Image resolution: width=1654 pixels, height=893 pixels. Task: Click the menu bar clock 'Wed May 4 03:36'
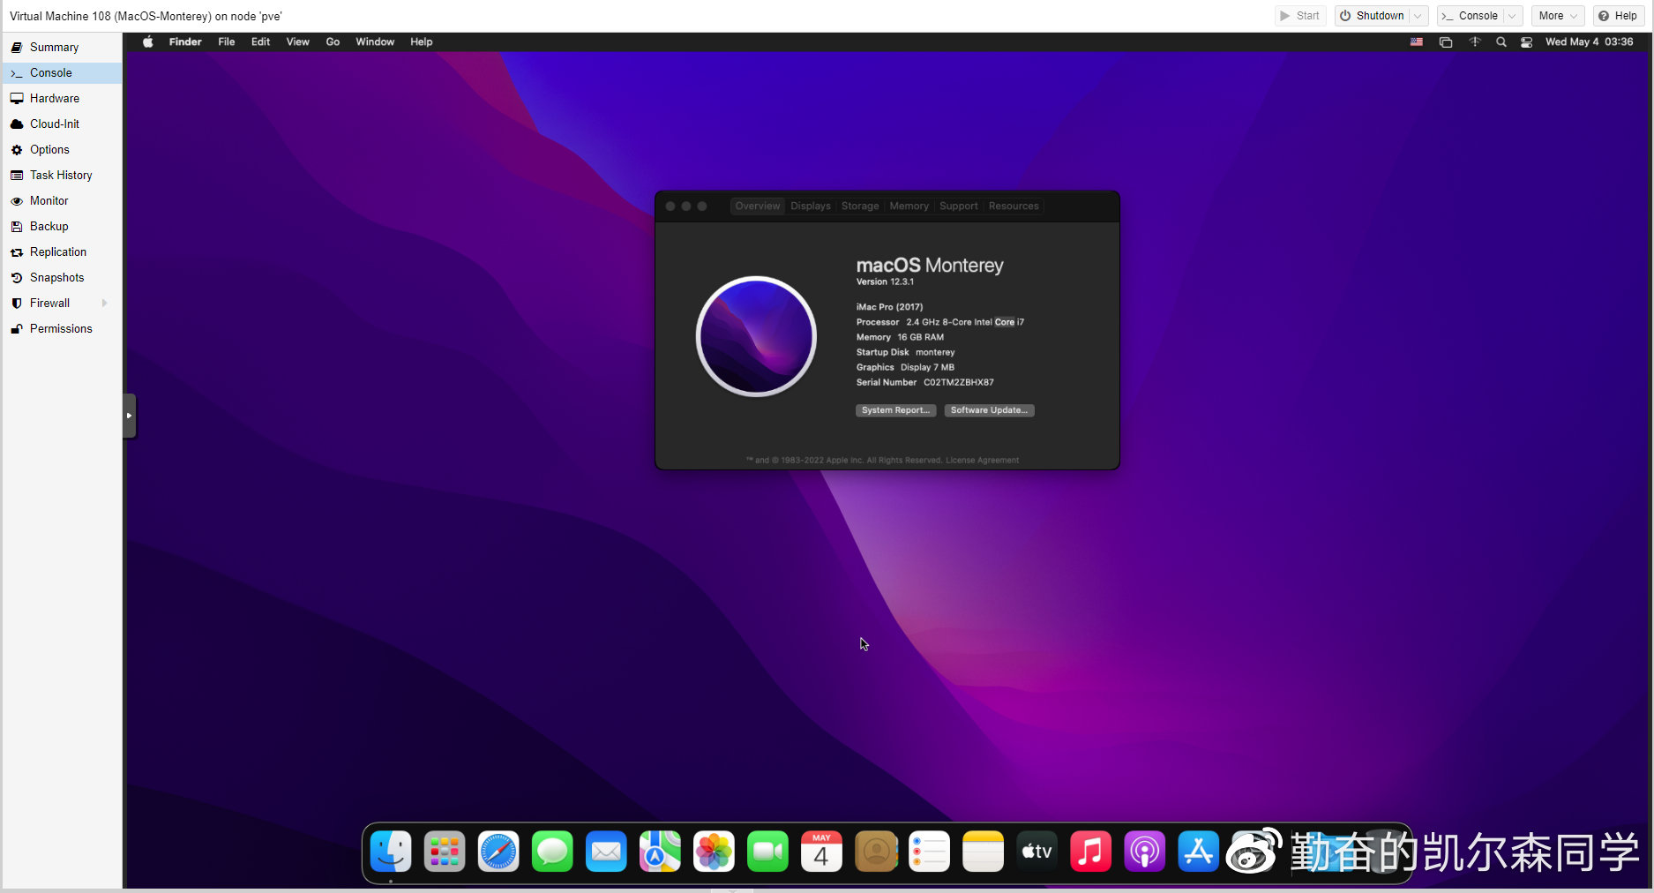tap(1589, 41)
